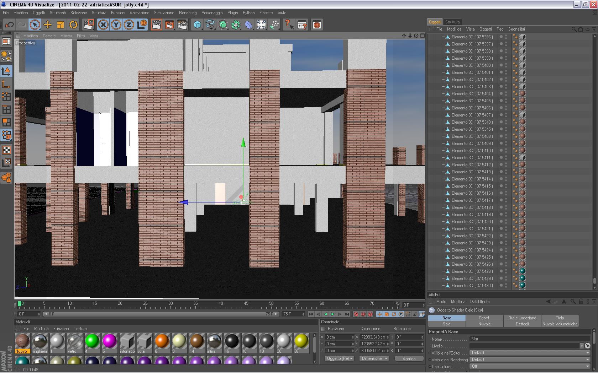Open the Ora e Locazione tab
This screenshot has width=598, height=373.
tap(522, 318)
